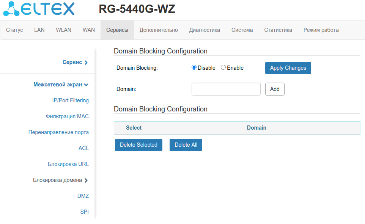Open the Фильтрация MAC sidebar link
This screenshot has height=224, width=365.
[x=67, y=116]
